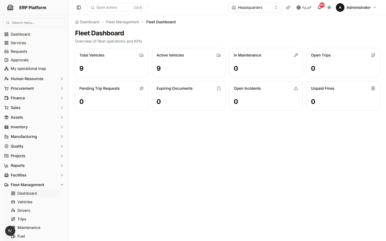
Task: Expand the Human Resources menu
Action: (x=34, y=79)
